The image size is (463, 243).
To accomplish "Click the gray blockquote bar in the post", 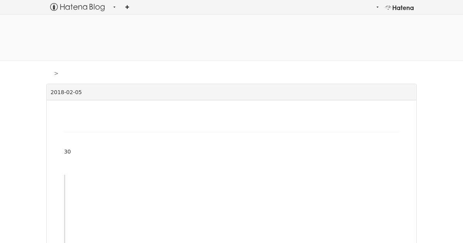I will coord(64,209).
